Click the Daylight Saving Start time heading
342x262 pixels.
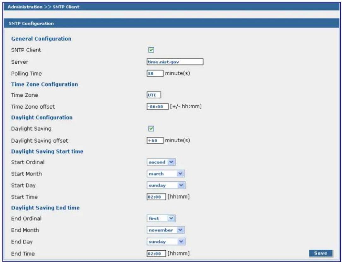point(47,151)
